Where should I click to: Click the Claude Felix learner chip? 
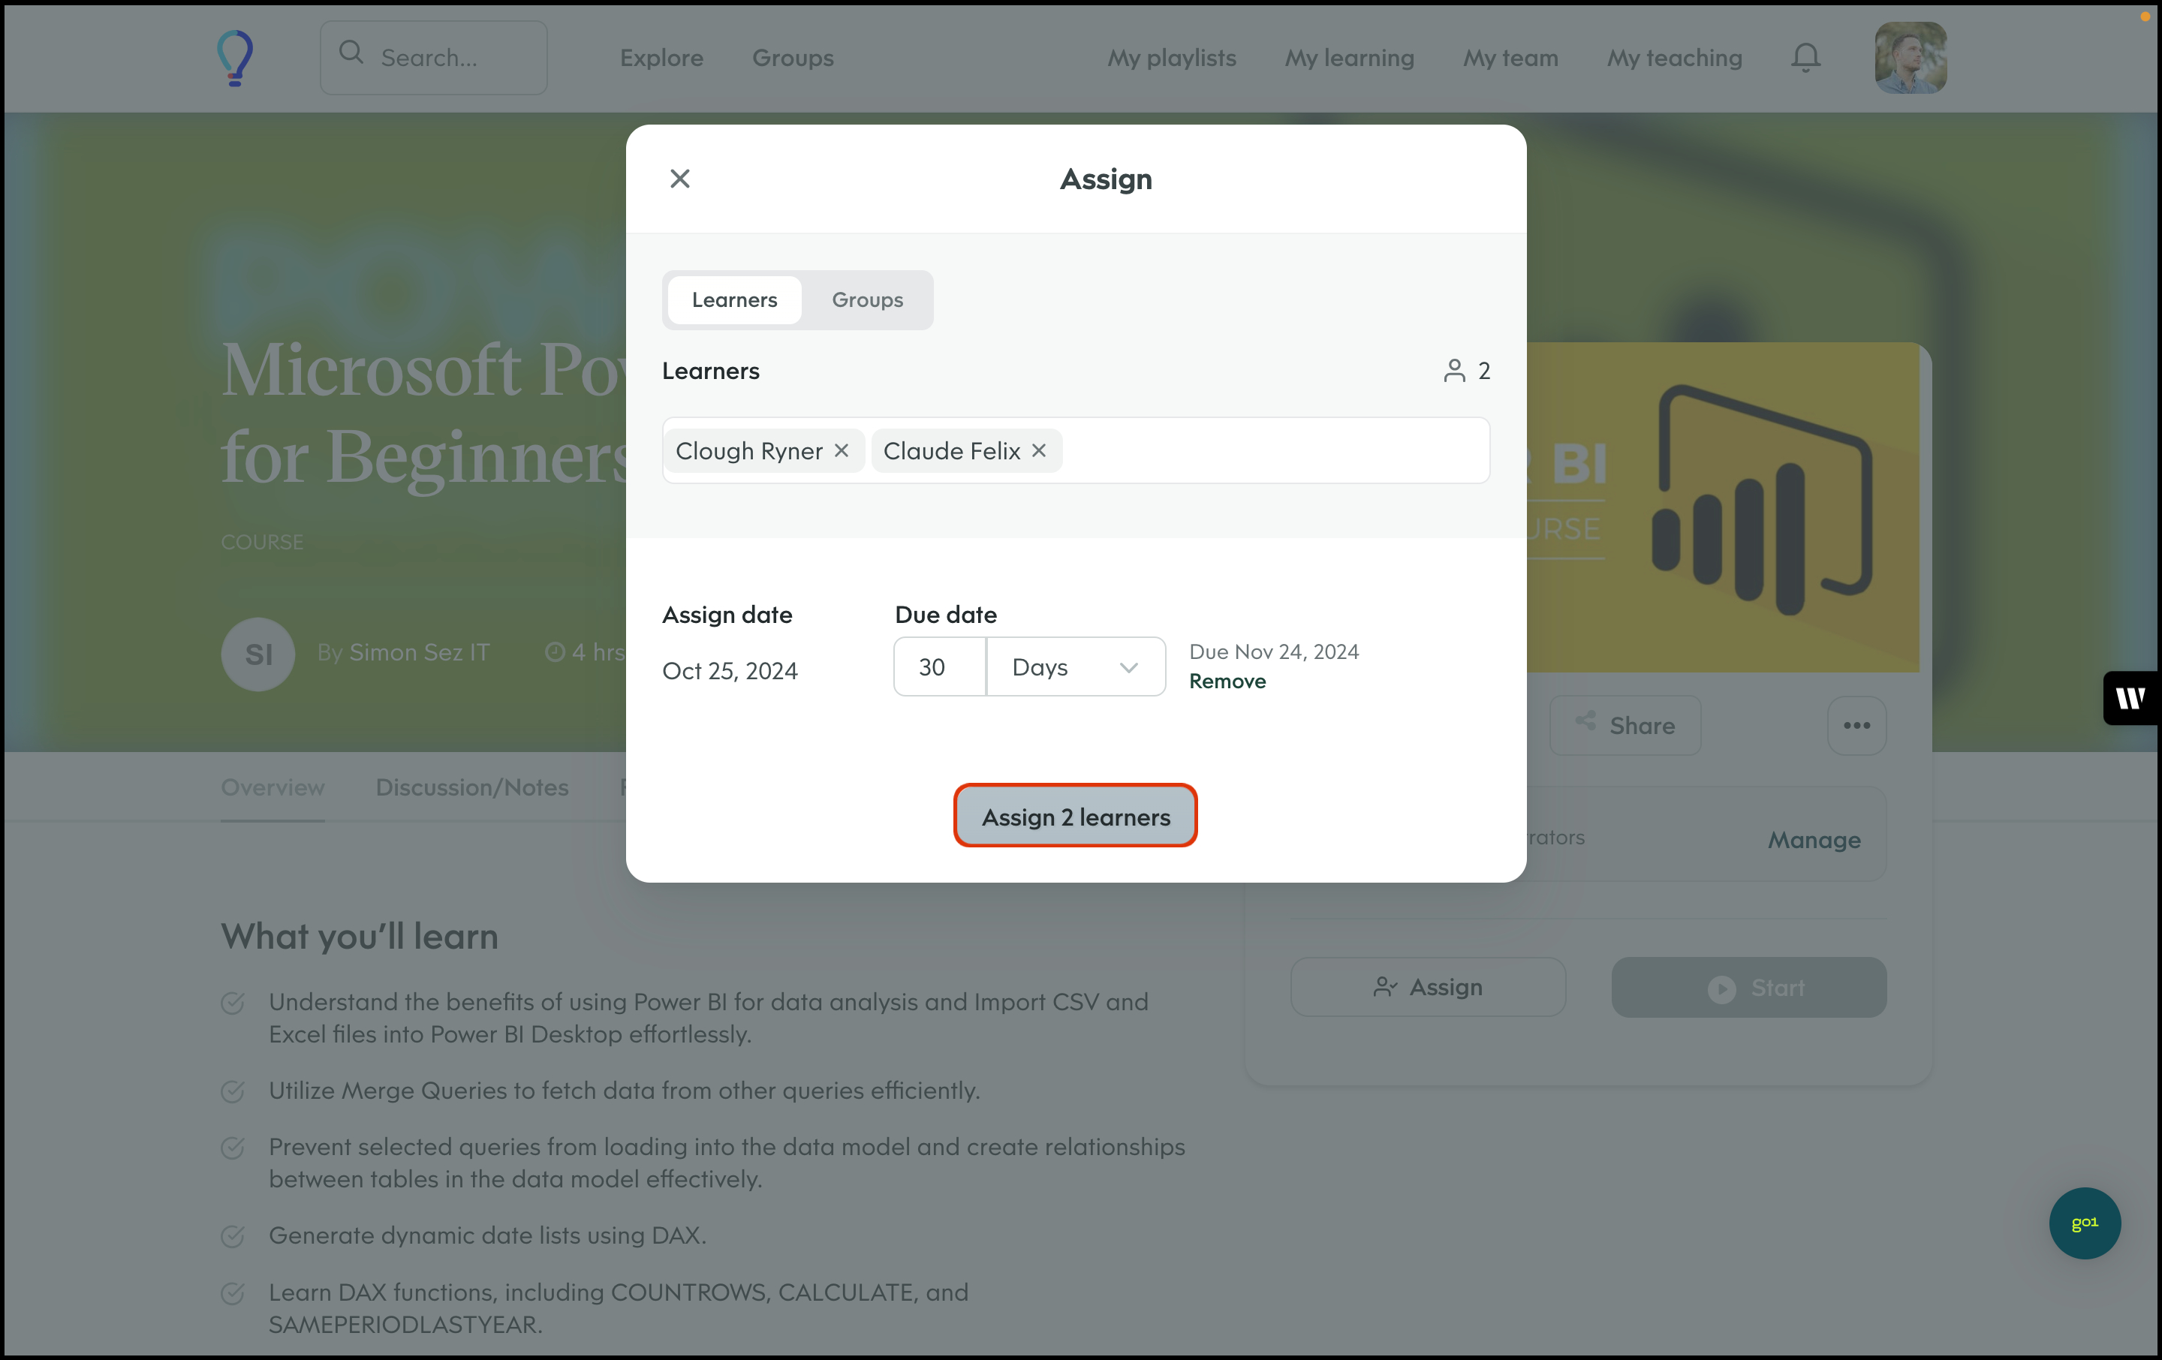pyautogui.click(x=966, y=450)
